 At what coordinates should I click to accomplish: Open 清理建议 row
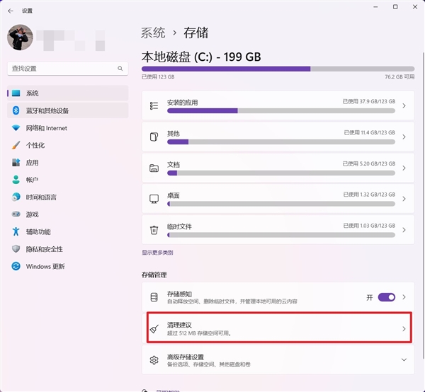279,328
